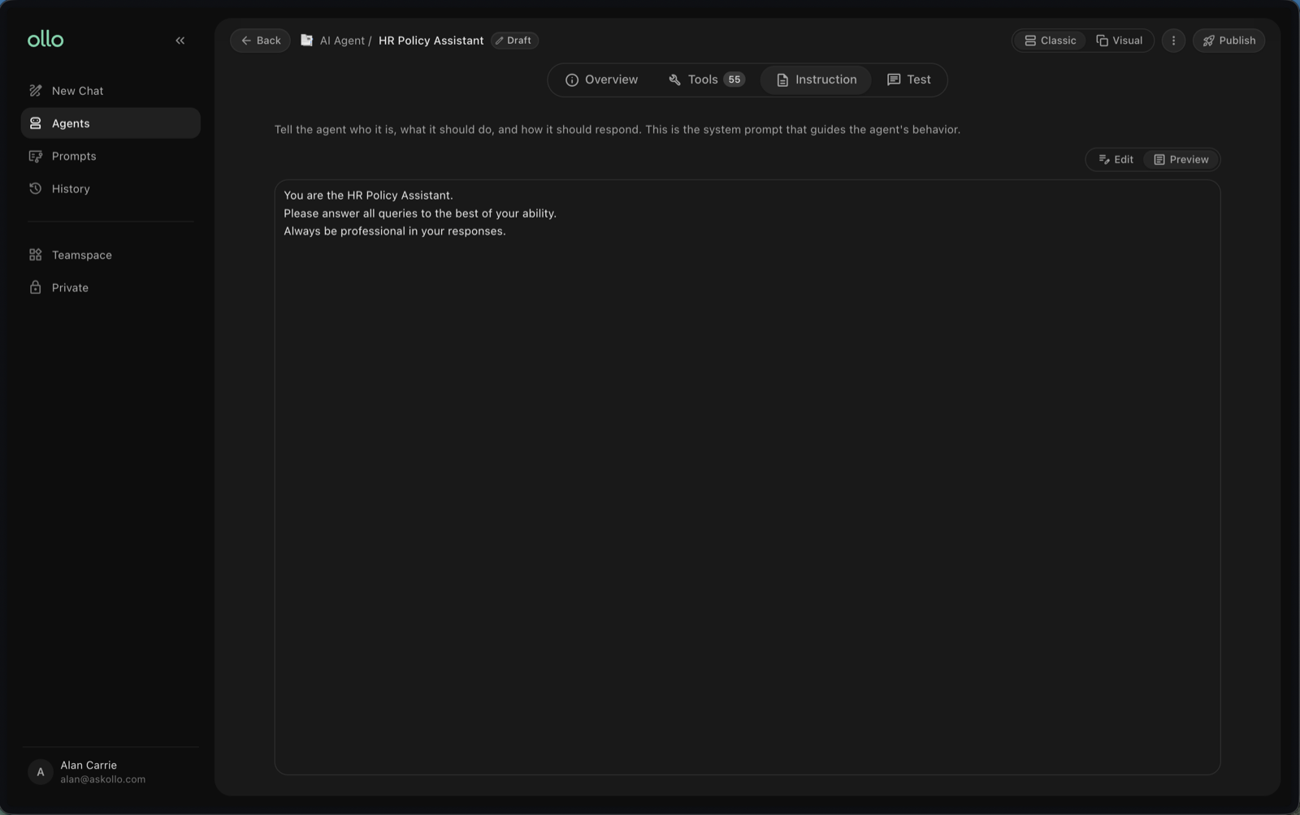Click the alan@askollo.com email text

(102, 779)
